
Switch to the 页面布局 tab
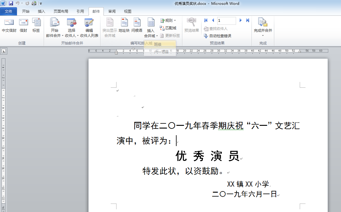[x=61, y=11]
